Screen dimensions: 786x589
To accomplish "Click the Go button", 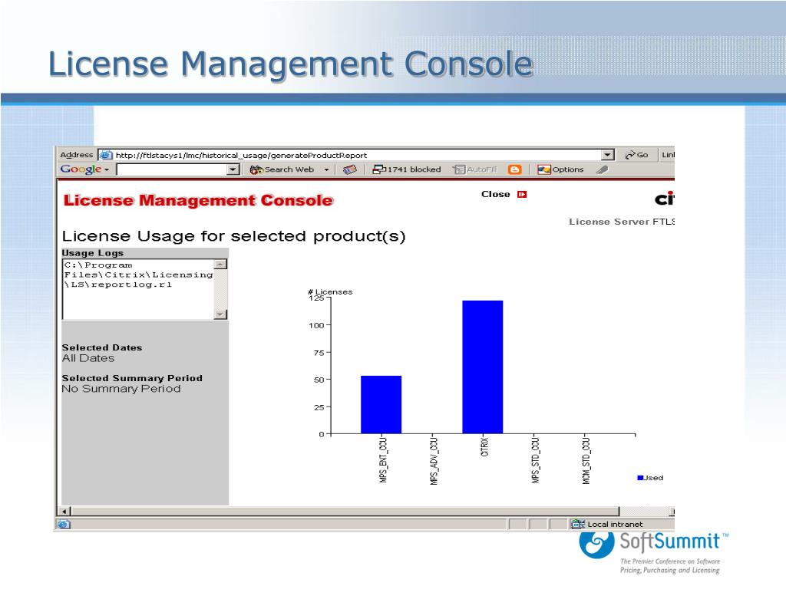I will [636, 155].
